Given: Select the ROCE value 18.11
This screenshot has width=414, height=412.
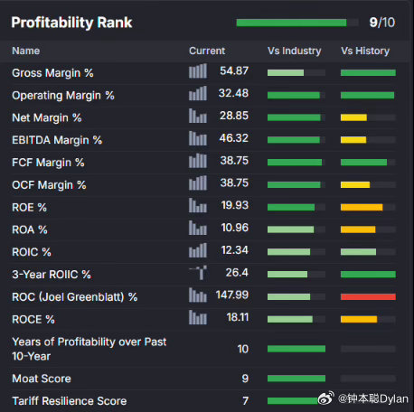Looking at the screenshot, I should [238, 317].
